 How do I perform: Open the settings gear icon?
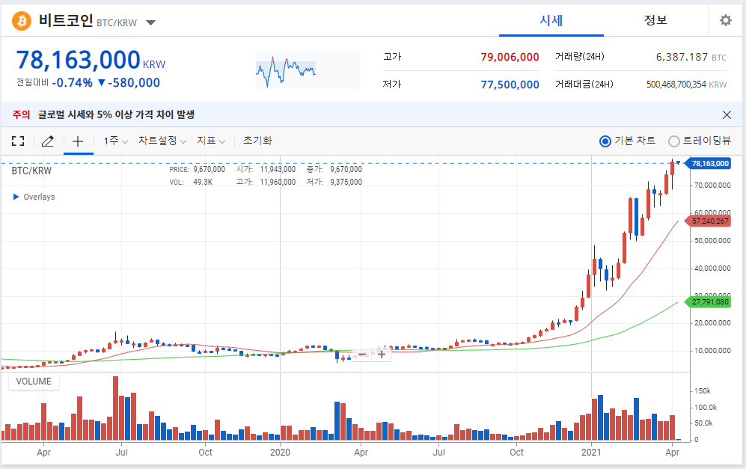point(726,20)
